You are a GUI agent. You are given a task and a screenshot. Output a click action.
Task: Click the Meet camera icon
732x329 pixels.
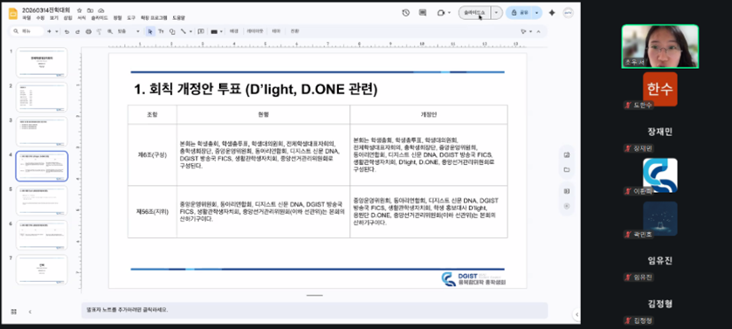click(441, 12)
